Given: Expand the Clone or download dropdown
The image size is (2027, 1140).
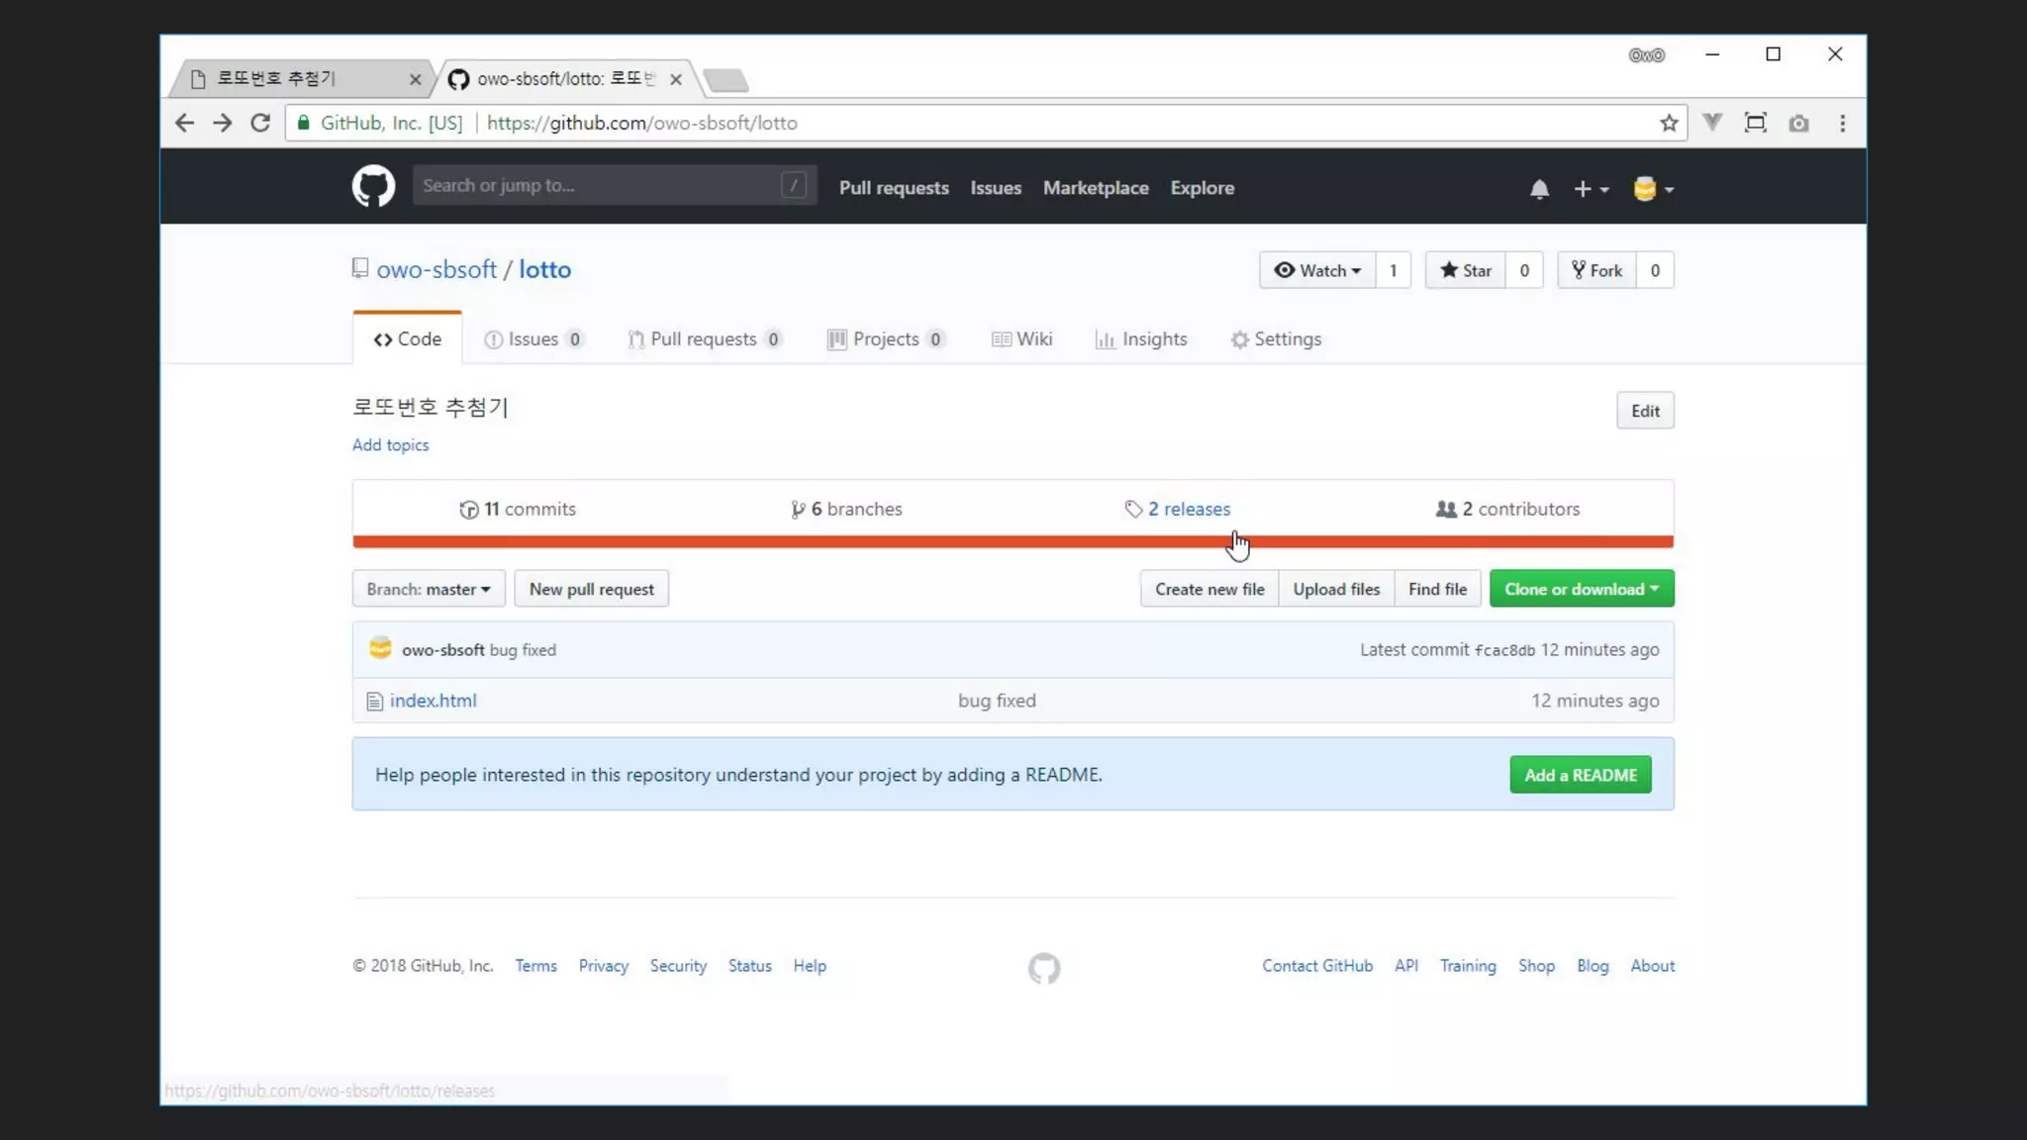Looking at the screenshot, I should (1581, 589).
